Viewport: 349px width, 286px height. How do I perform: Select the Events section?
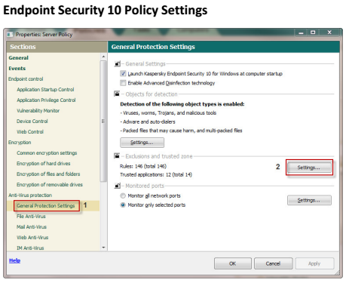tap(17, 69)
